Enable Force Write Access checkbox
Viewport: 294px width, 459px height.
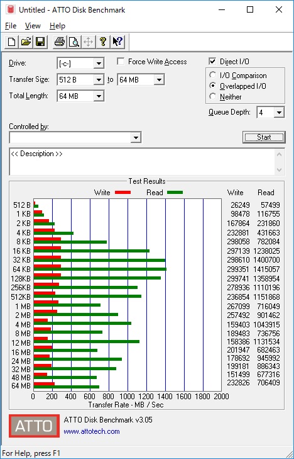(120, 62)
